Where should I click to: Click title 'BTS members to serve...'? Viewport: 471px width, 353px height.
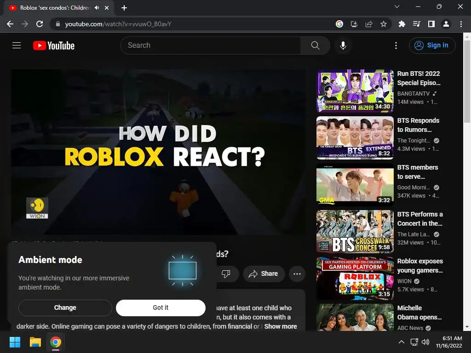[x=418, y=172]
